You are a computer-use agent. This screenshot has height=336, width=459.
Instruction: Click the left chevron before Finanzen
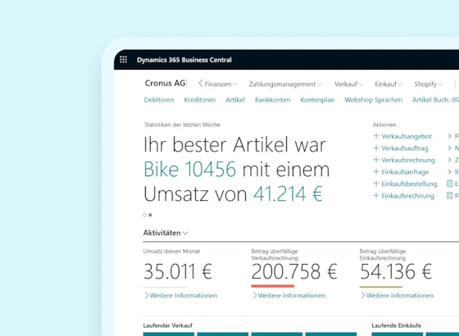coord(201,84)
